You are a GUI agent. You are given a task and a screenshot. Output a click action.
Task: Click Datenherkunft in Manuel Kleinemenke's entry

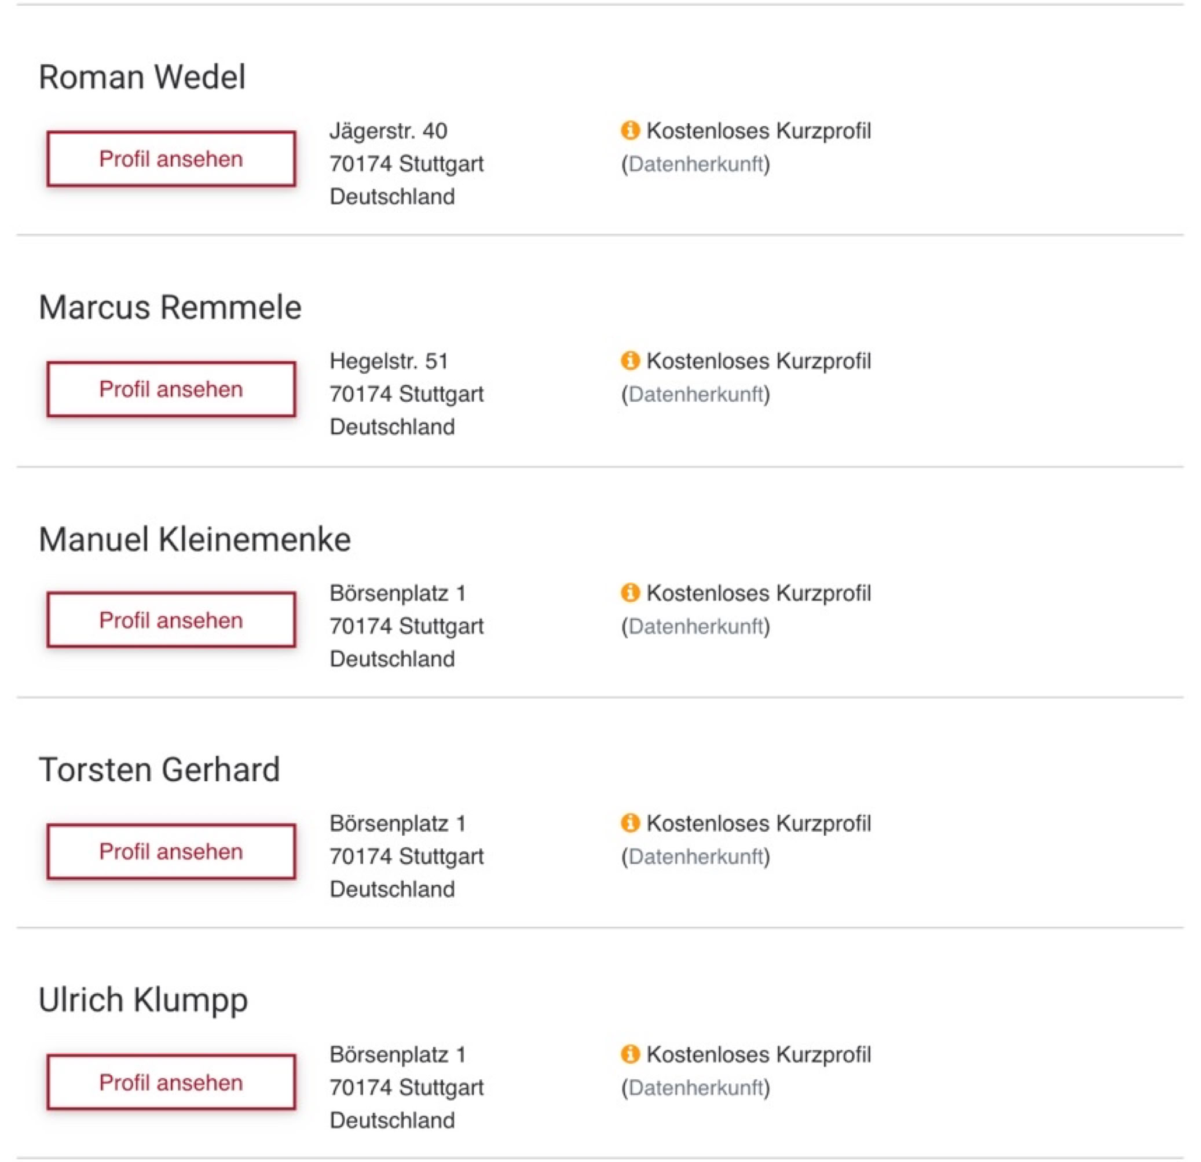pos(695,626)
